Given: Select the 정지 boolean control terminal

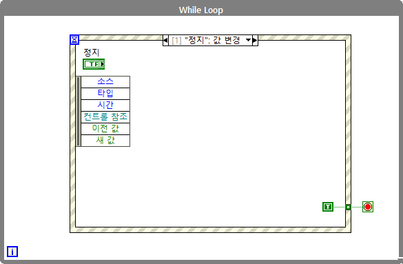Looking at the screenshot, I should point(94,64).
